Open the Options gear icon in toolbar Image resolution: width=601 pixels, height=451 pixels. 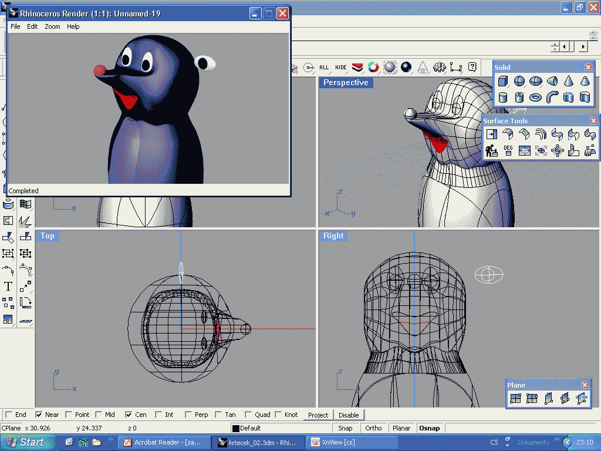[x=439, y=68]
